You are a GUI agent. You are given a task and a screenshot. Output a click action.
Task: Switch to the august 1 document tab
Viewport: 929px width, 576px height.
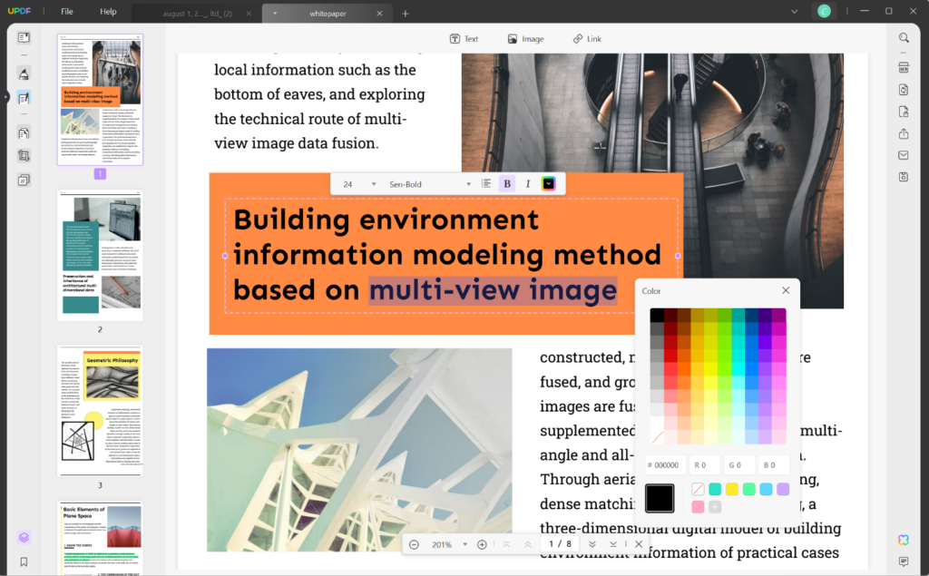pyautogui.click(x=197, y=13)
